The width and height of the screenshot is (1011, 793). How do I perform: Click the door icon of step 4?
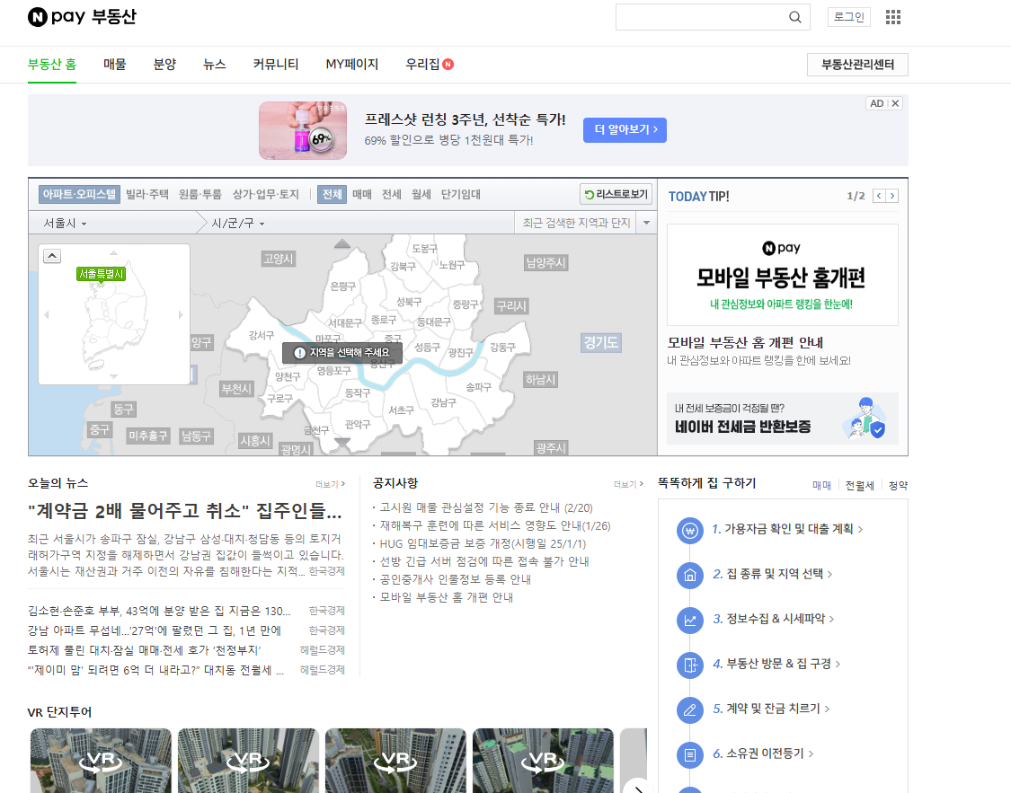click(x=690, y=665)
